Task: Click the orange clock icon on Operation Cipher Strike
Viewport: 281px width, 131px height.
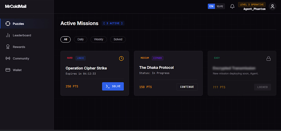Action: 121,58
